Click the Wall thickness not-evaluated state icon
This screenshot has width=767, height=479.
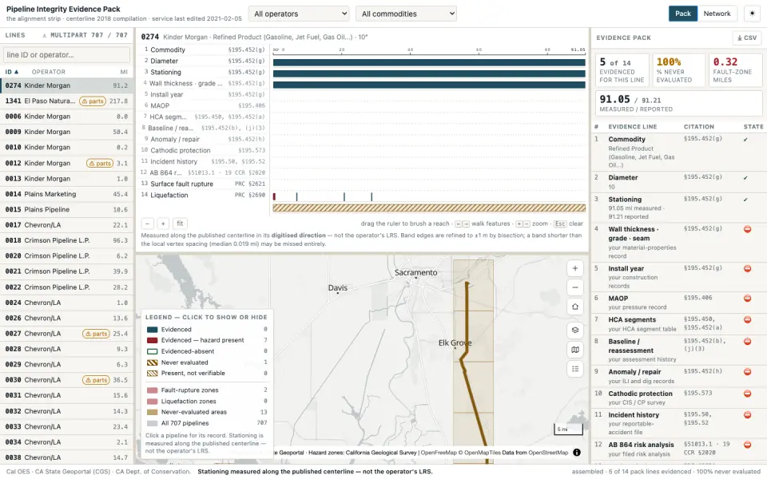click(748, 229)
